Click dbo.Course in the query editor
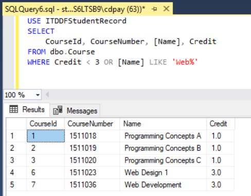This screenshot has width=251, height=196. (x=73, y=52)
